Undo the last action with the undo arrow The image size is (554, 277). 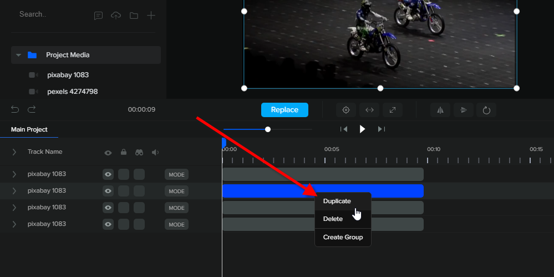tap(15, 109)
